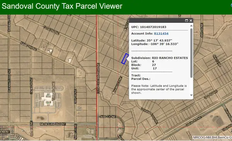Image resolution: width=232 pixels, height=141 pixels.
Task: Click the Iron Rd NE street label
Action: tap(211, 95)
